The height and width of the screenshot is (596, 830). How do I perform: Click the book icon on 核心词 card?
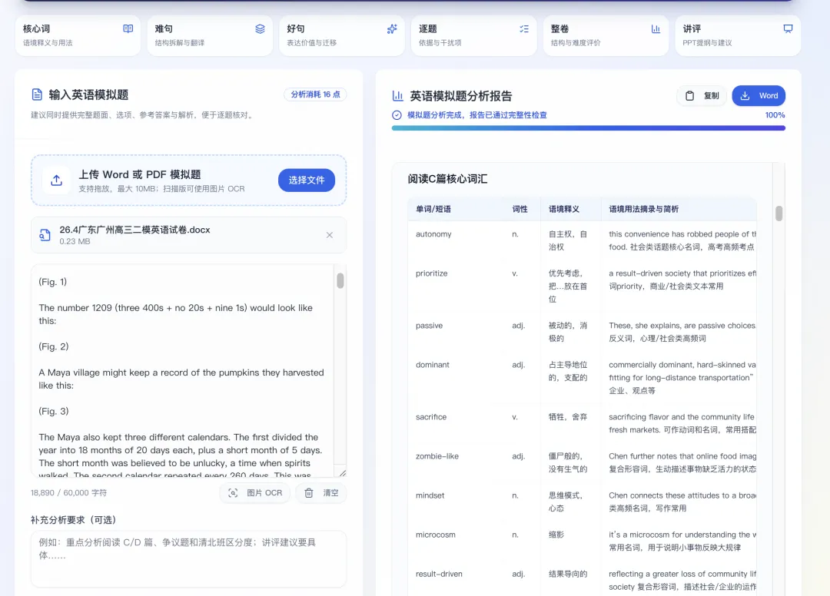pos(128,28)
